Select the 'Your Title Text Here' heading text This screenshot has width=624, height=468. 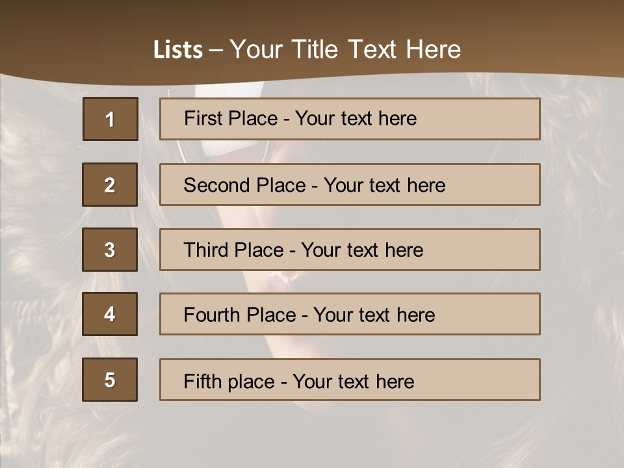[x=344, y=49]
